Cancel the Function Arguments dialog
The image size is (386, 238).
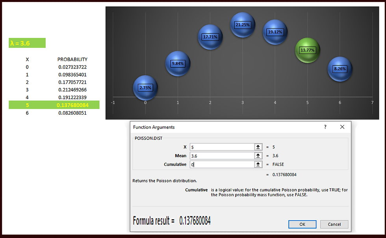334,224
